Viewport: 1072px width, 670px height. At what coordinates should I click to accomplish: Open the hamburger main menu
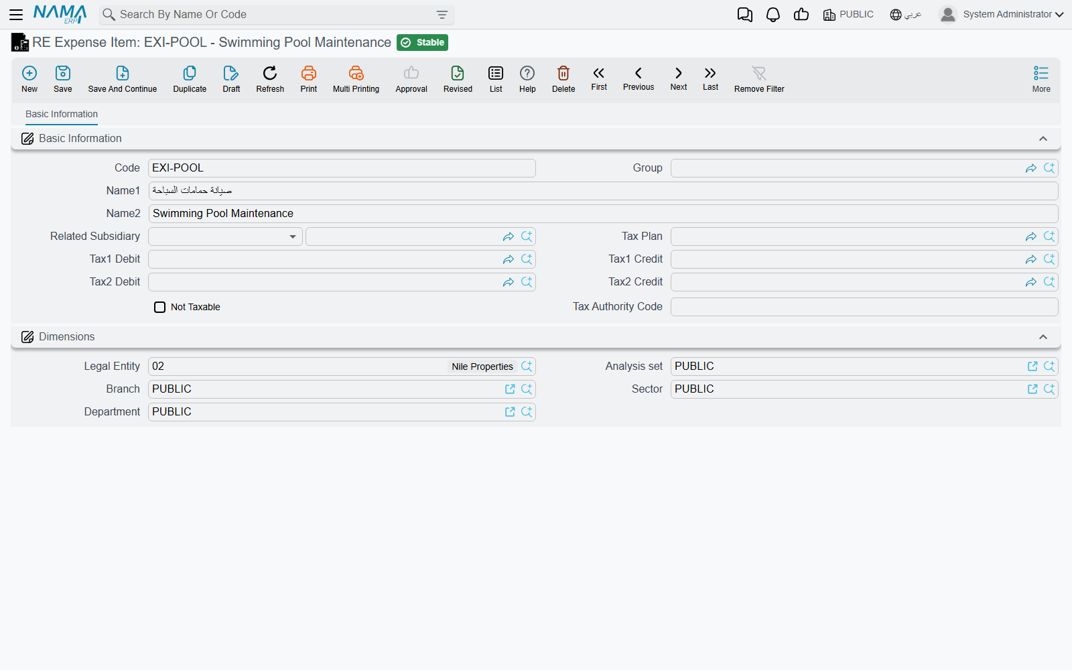16,14
